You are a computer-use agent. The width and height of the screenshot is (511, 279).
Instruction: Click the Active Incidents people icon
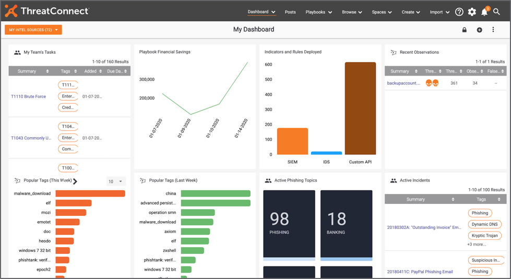click(394, 180)
